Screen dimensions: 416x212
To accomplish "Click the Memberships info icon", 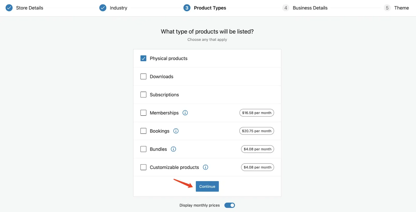I will point(185,113).
